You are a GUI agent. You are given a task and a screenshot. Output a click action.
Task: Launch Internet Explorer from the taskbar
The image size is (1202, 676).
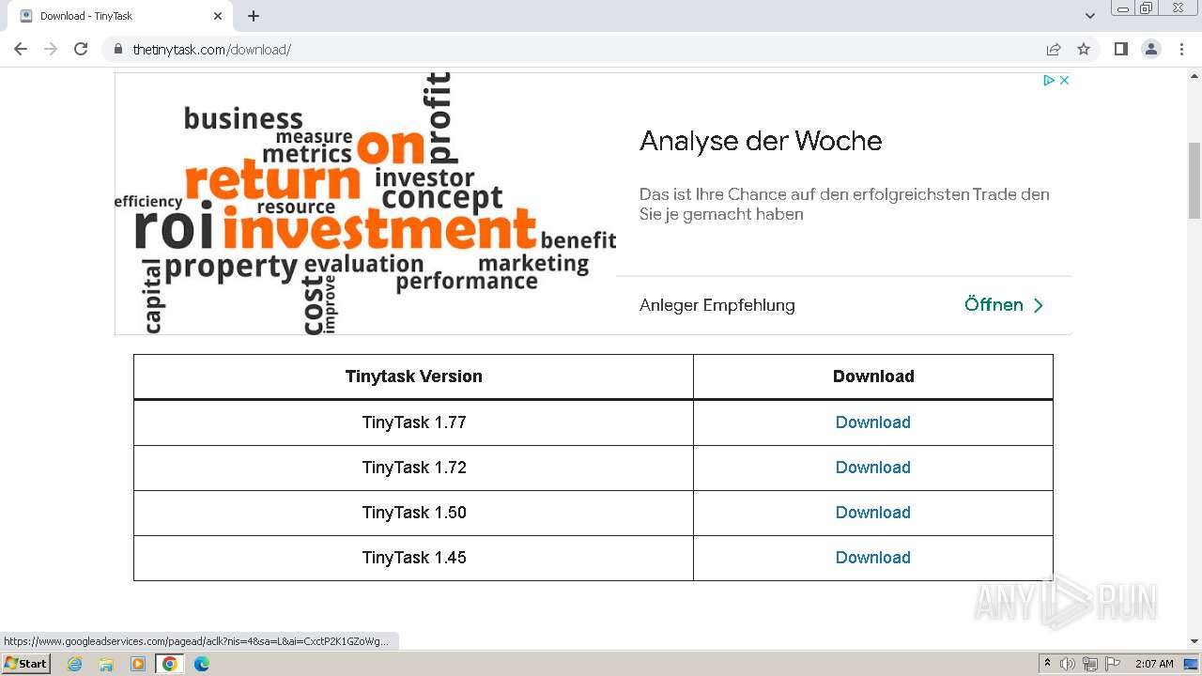(x=75, y=664)
